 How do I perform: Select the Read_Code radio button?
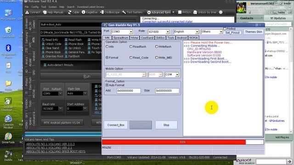[131, 58]
